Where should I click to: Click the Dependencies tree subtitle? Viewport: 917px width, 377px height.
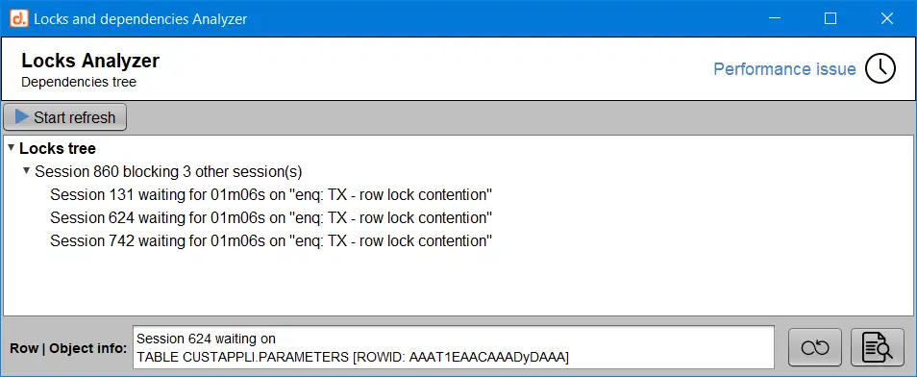point(79,82)
